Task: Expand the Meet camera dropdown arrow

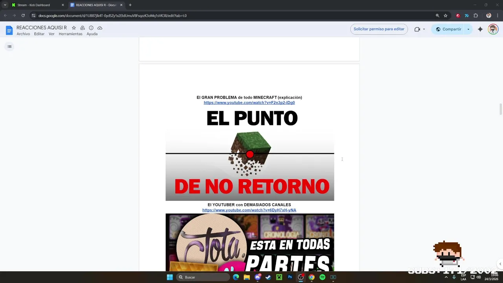Action: 424,29
